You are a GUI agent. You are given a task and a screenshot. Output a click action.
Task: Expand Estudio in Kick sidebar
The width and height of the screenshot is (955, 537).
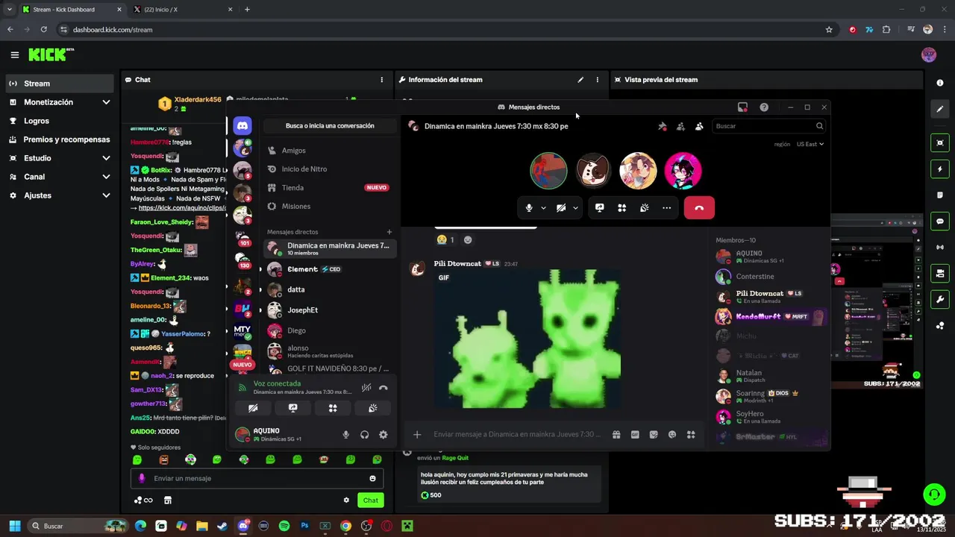[106, 158]
